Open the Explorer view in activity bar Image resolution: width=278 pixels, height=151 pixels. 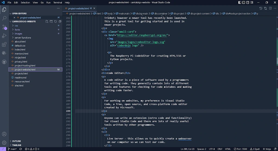click(x=4, y=9)
